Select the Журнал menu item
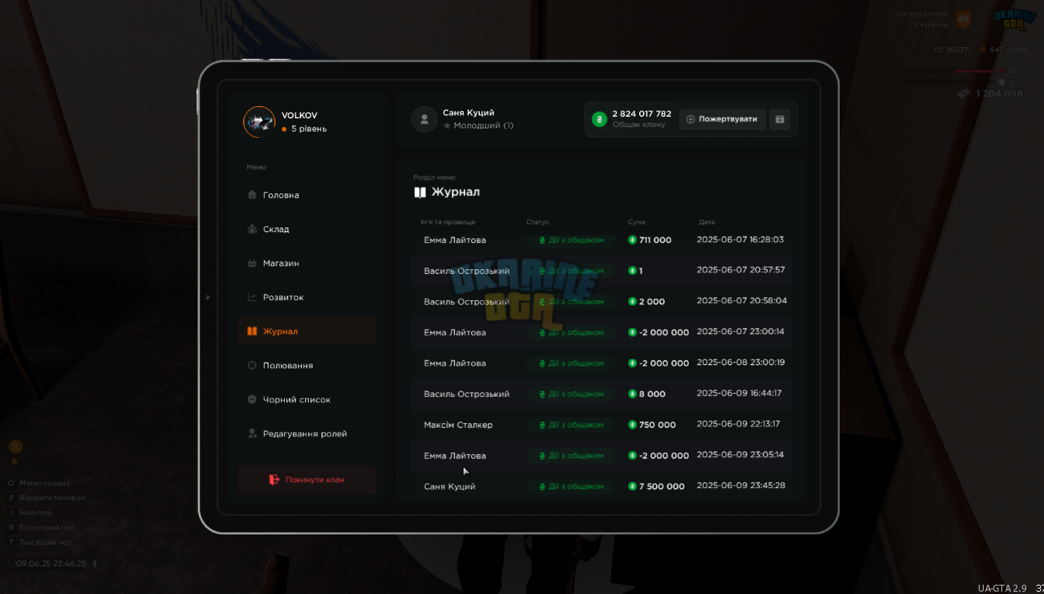 point(307,331)
